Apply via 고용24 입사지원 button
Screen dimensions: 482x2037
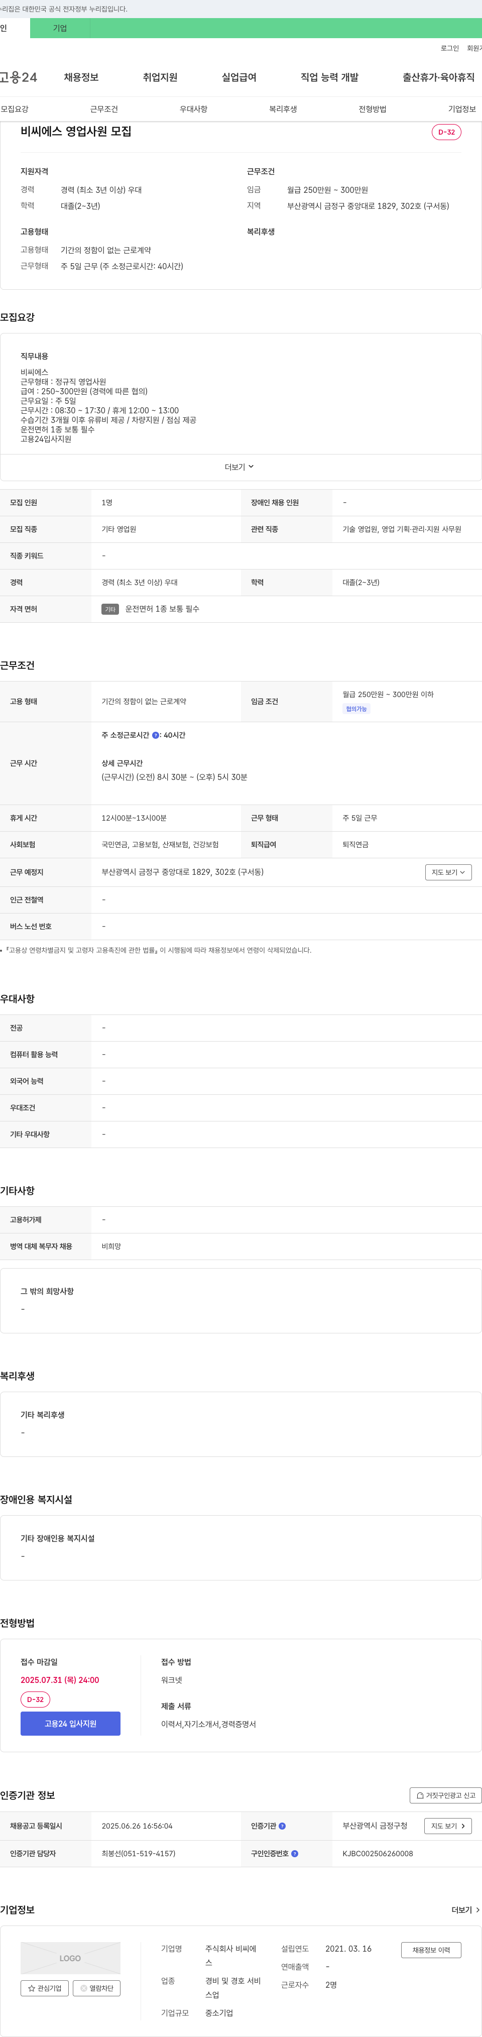pos(70,1724)
